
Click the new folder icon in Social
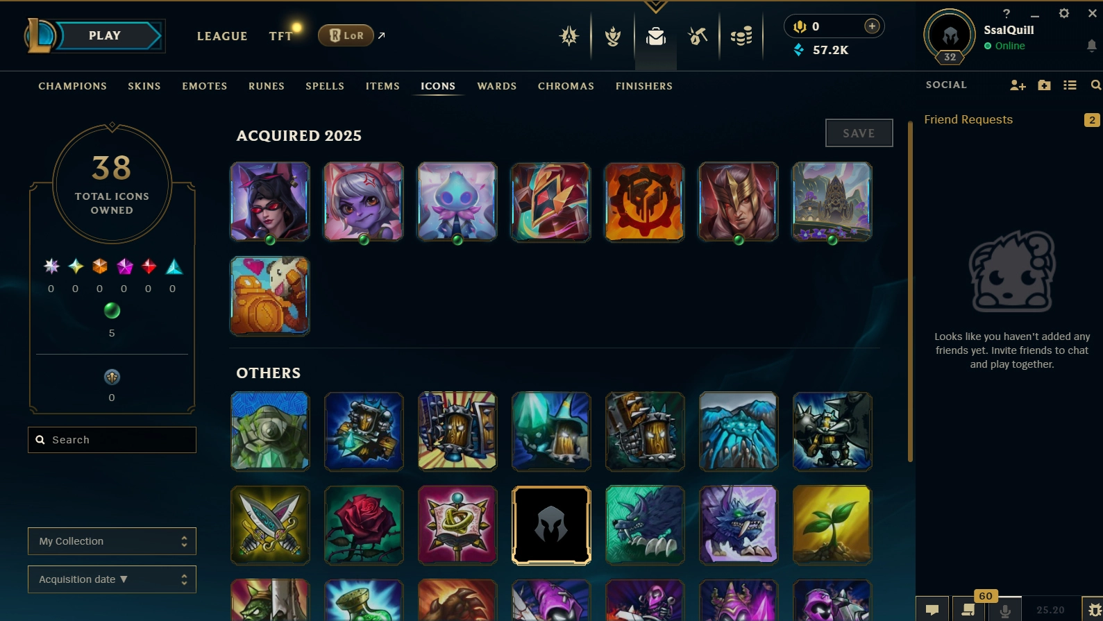1044,85
